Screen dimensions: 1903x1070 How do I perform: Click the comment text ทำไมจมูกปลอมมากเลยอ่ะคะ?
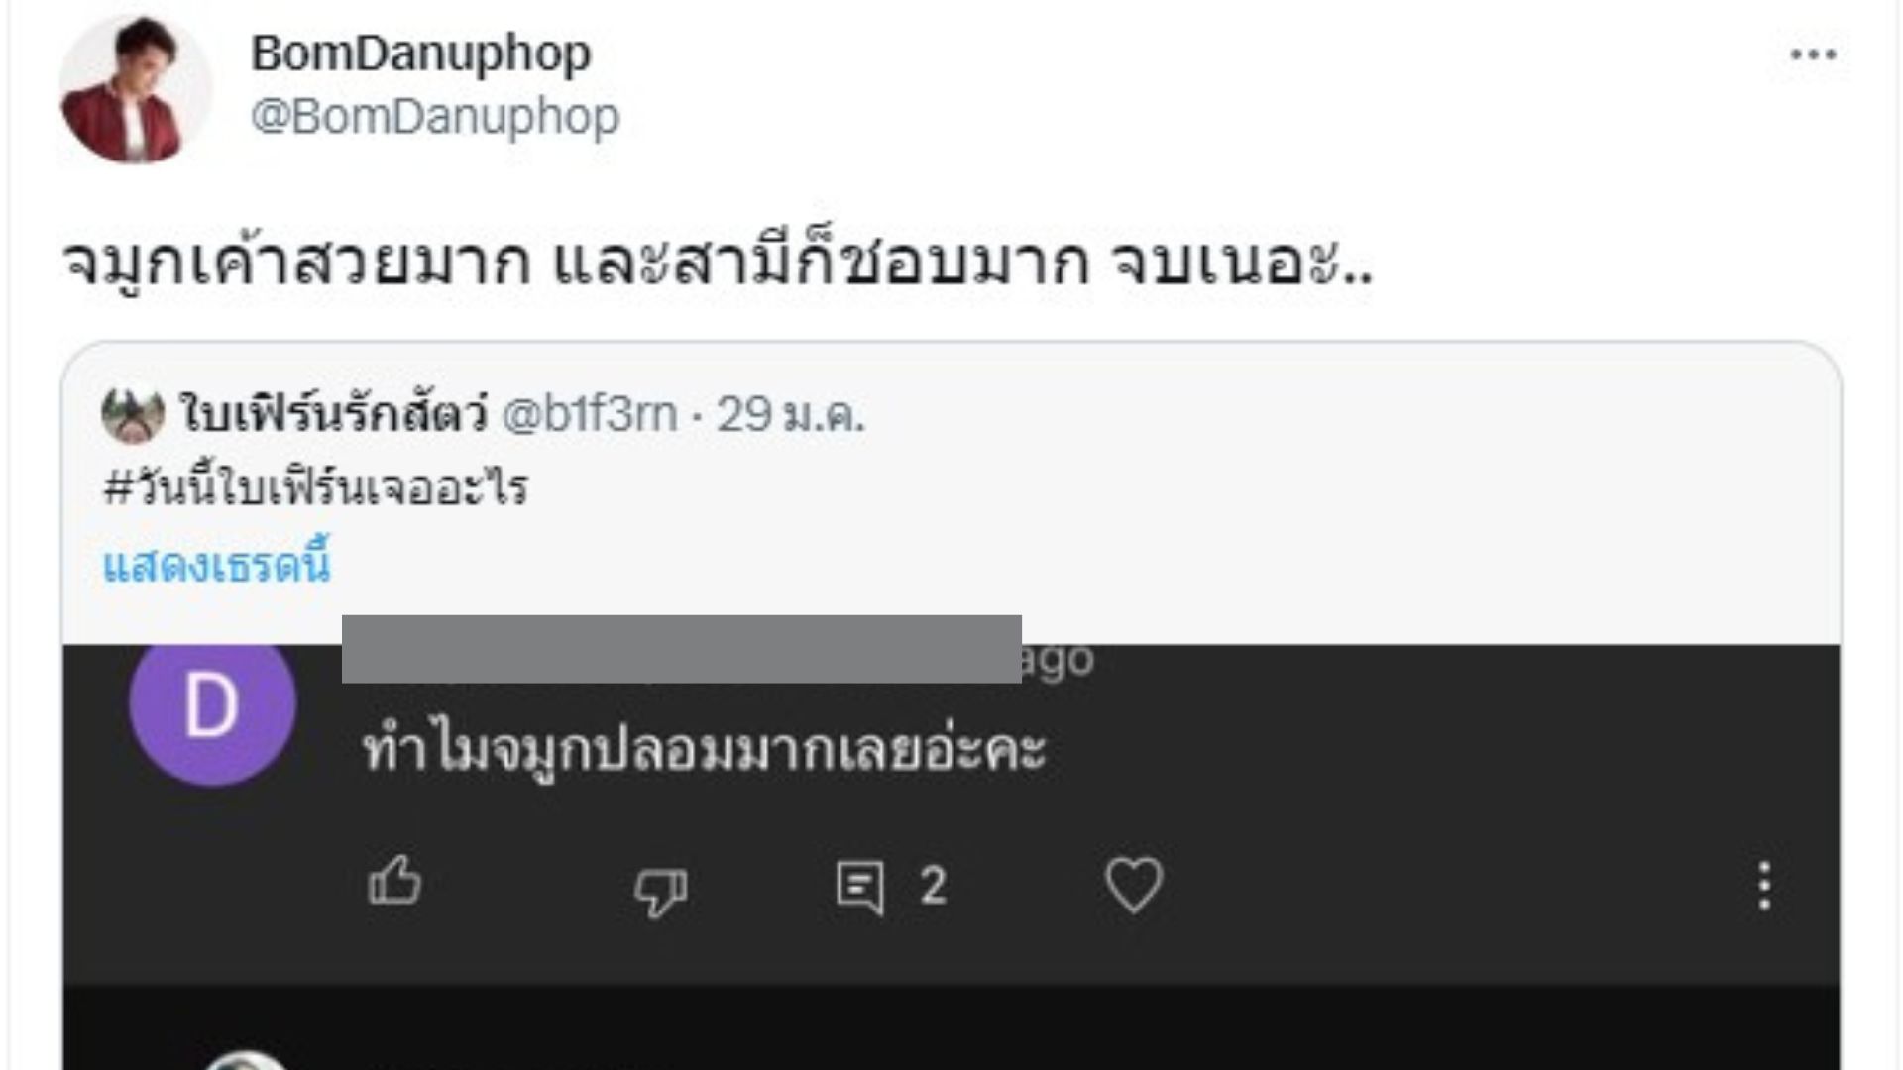704,750
